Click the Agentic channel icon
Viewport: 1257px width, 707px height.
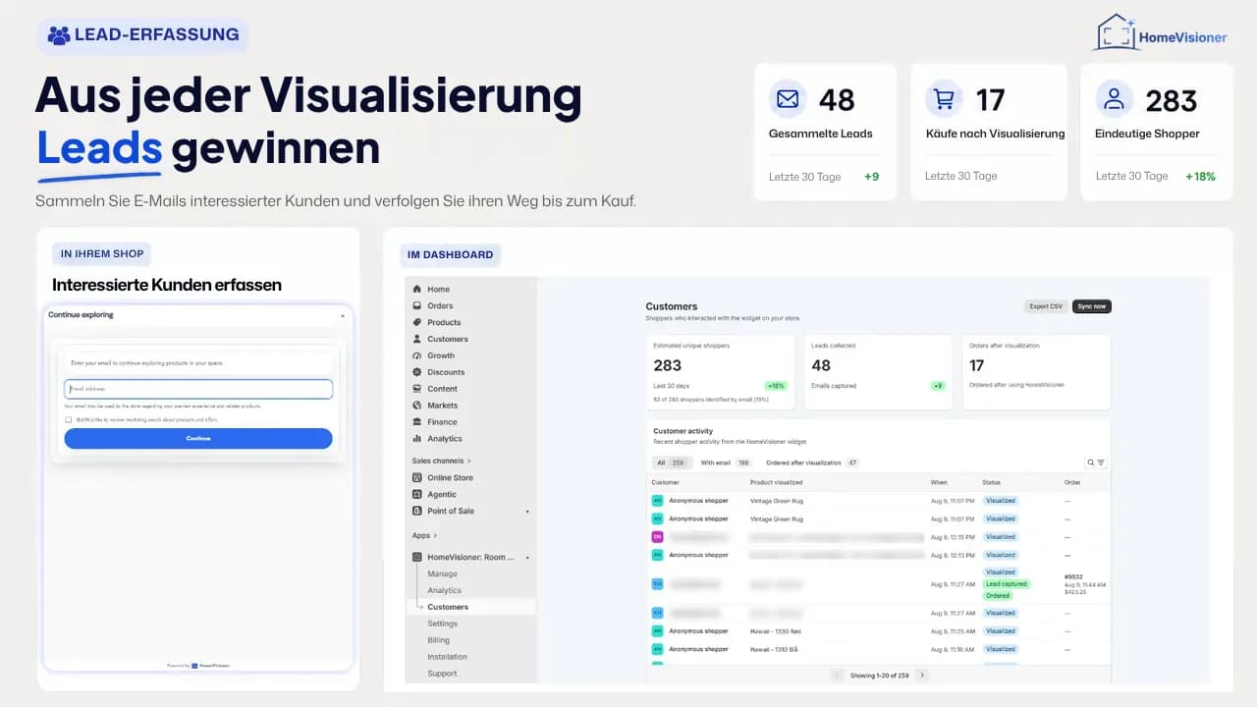coord(417,495)
